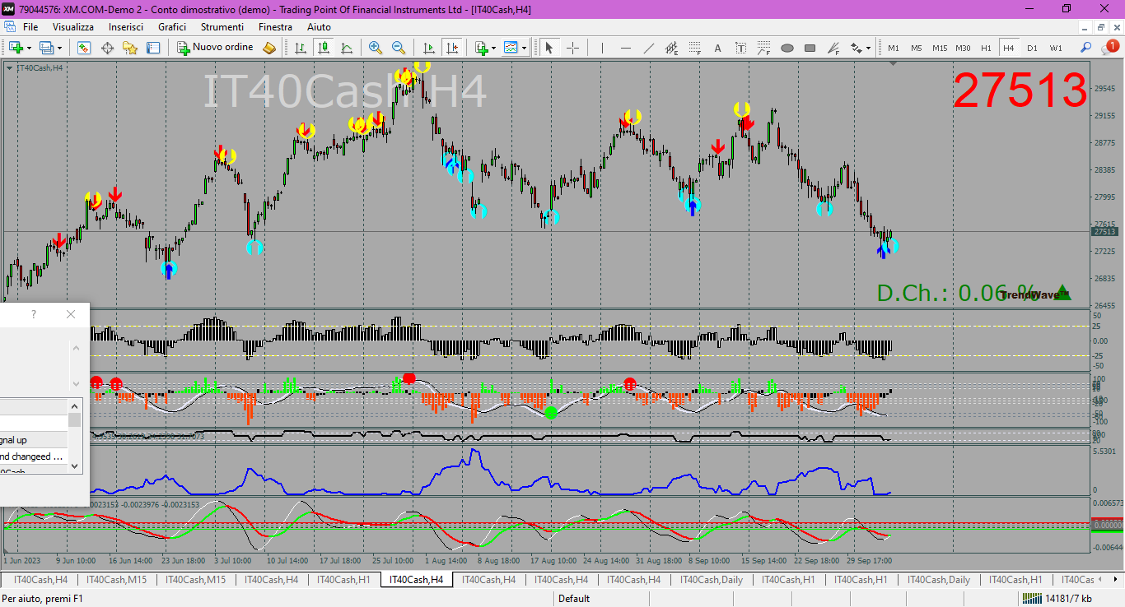Switch timeframe to M30
Screen dimensions: 1125x607
coord(963,48)
